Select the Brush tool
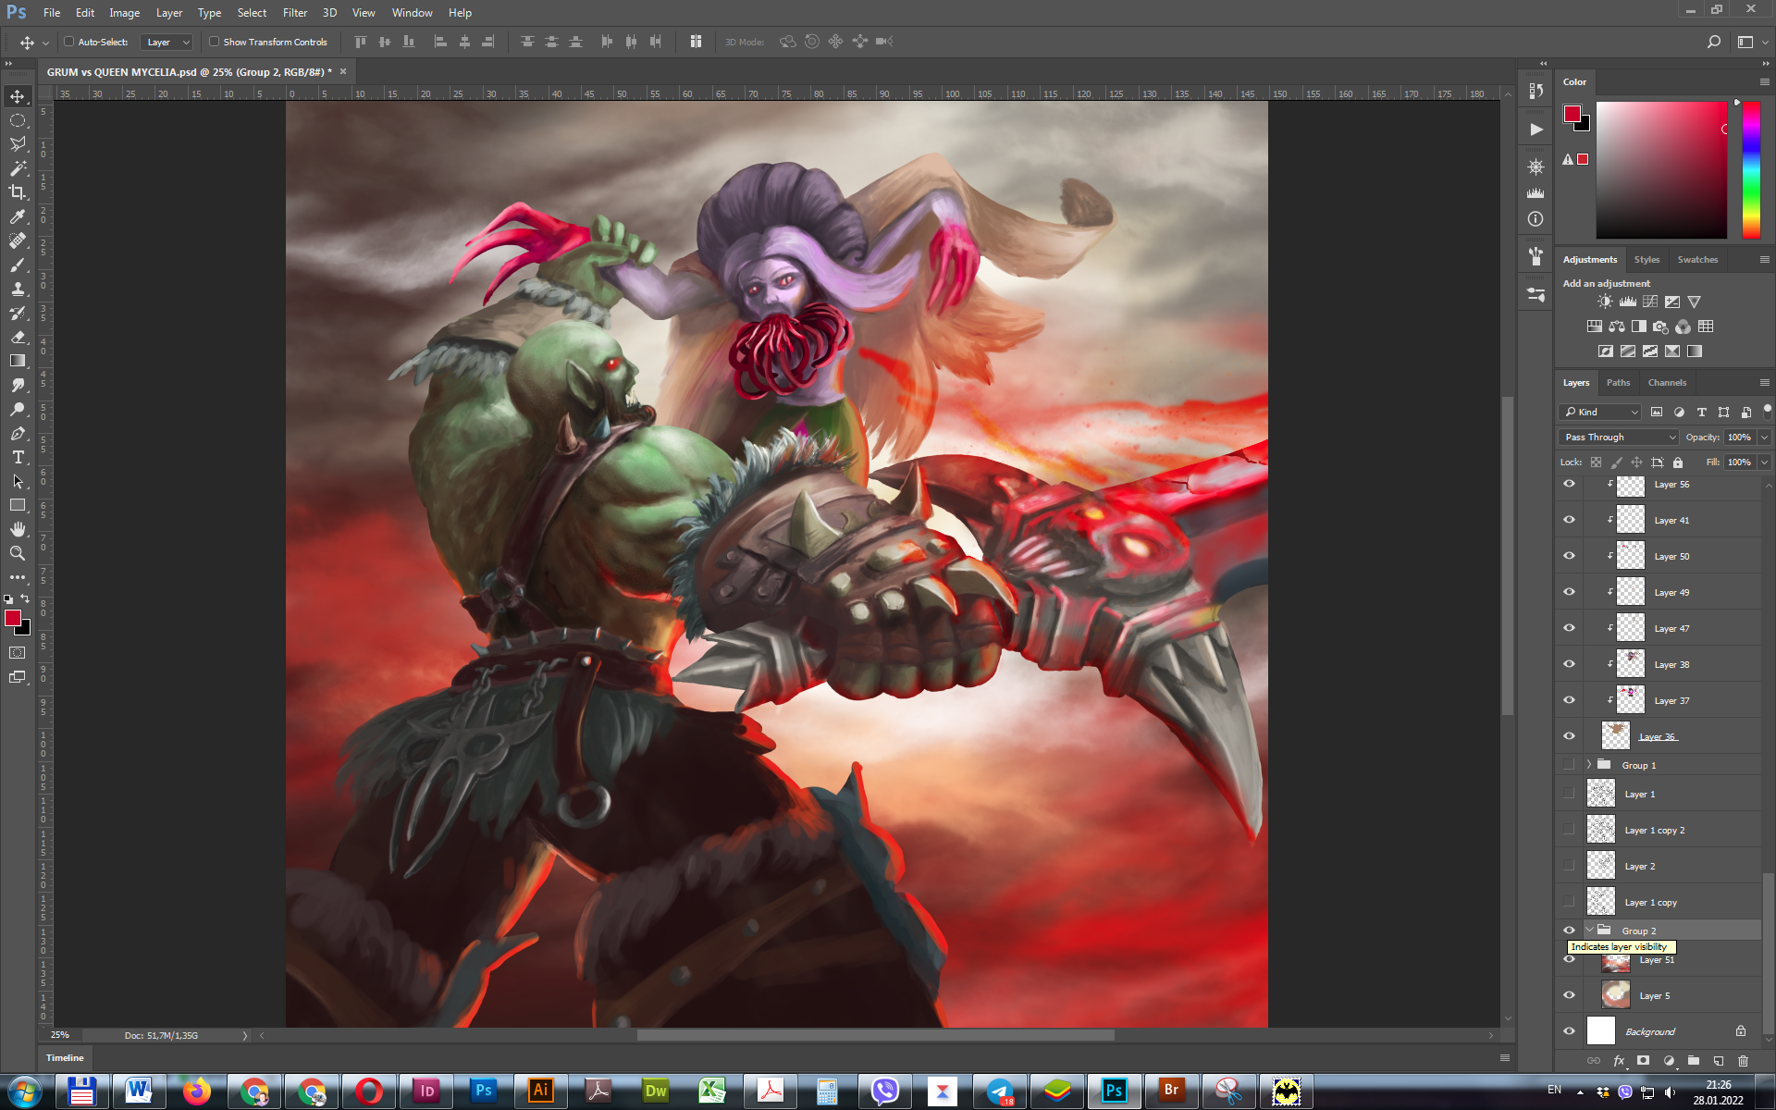The width and height of the screenshot is (1776, 1110). 18,265
